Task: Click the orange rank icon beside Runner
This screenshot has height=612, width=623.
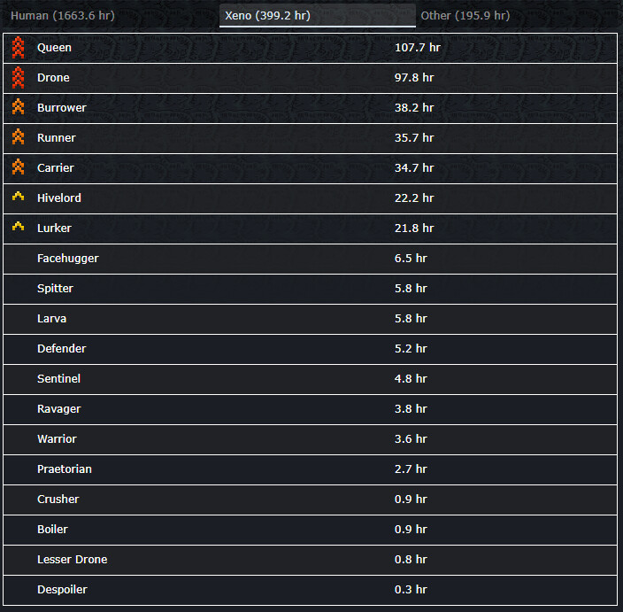Action: tap(18, 138)
